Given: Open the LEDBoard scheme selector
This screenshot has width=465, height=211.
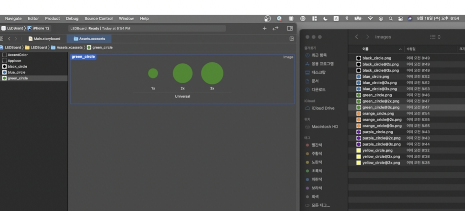Looking at the screenshot, I should [x=12, y=28].
